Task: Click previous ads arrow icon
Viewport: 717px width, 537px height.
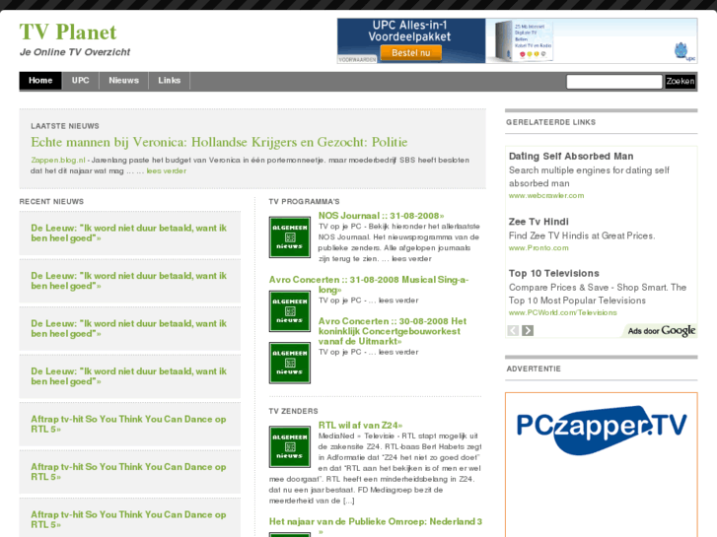Action: 513,330
